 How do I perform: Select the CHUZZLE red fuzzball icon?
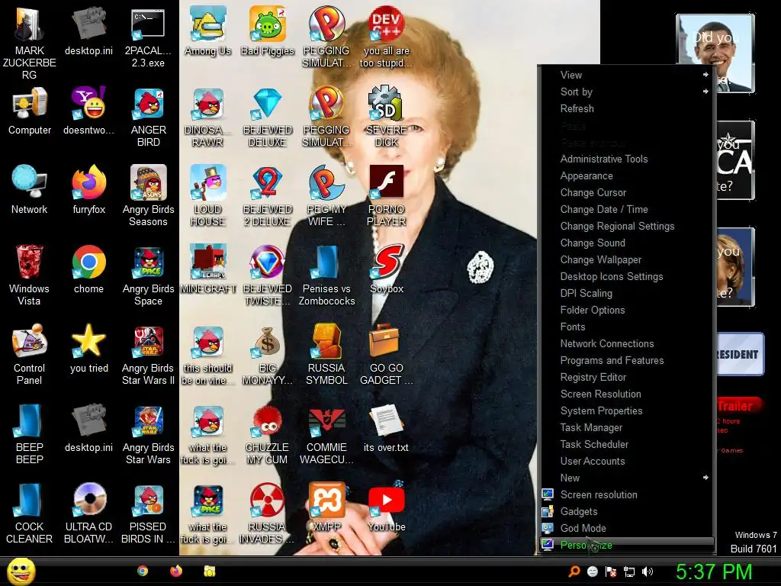tap(268, 434)
